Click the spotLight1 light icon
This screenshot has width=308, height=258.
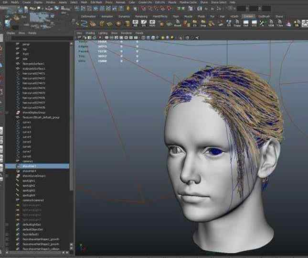[18, 180]
